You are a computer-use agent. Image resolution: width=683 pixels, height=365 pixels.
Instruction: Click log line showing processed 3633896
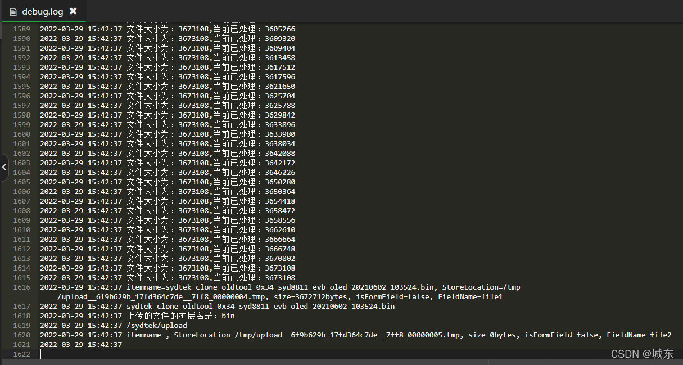pos(168,125)
